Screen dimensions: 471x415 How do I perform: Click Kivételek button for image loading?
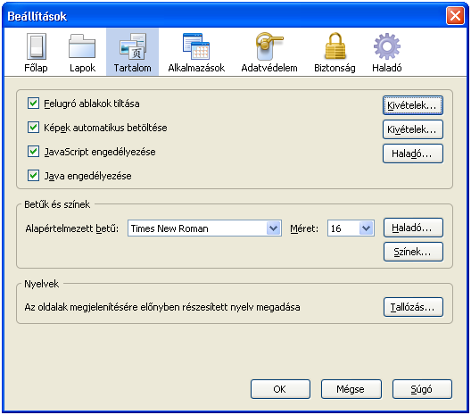[413, 129]
